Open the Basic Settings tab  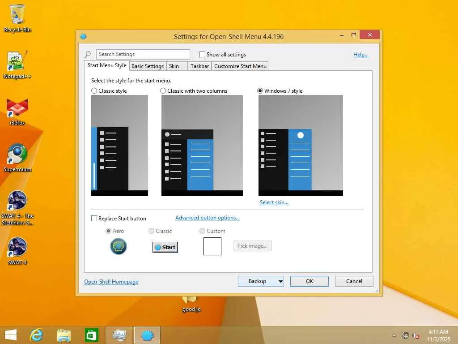pyautogui.click(x=148, y=66)
